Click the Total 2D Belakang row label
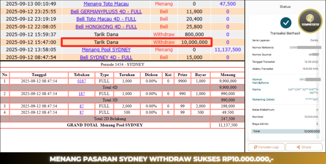326x164 pixels. (110, 119)
